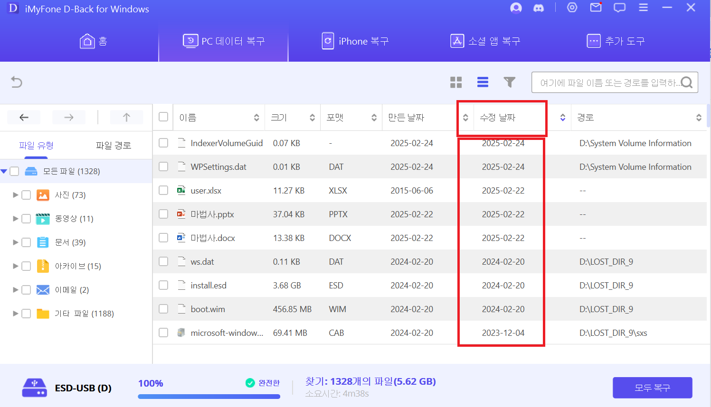Click the ESD-USB drive icon
The image size is (711, 407).
(34, 388)
